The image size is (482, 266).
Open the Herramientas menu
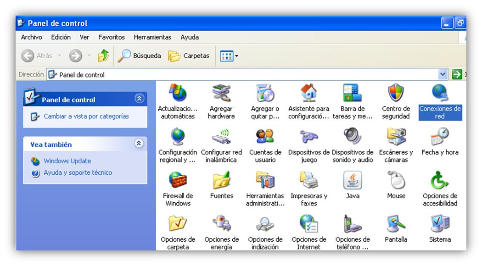152,37
